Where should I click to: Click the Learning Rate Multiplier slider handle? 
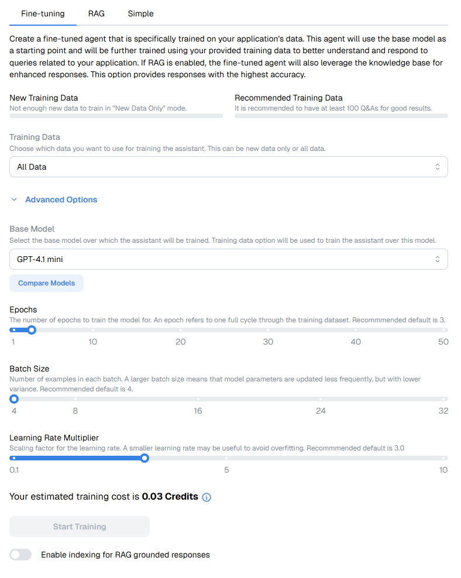pos(145,458)
